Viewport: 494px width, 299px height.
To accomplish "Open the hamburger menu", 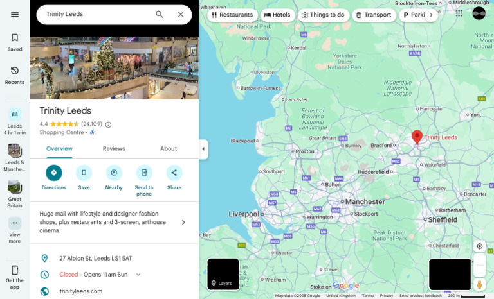I will (x=15, y=15).
